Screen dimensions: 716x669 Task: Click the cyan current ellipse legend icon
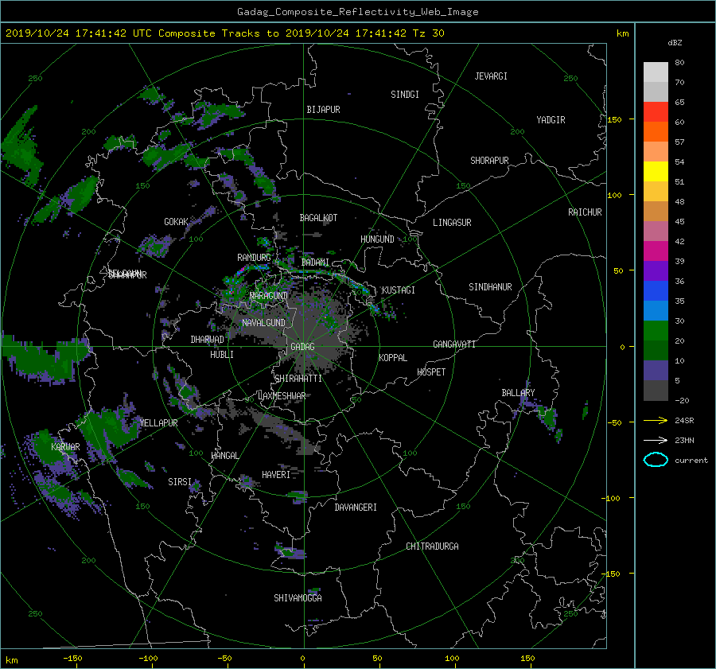pyautogui.click(x=656, y=460)
